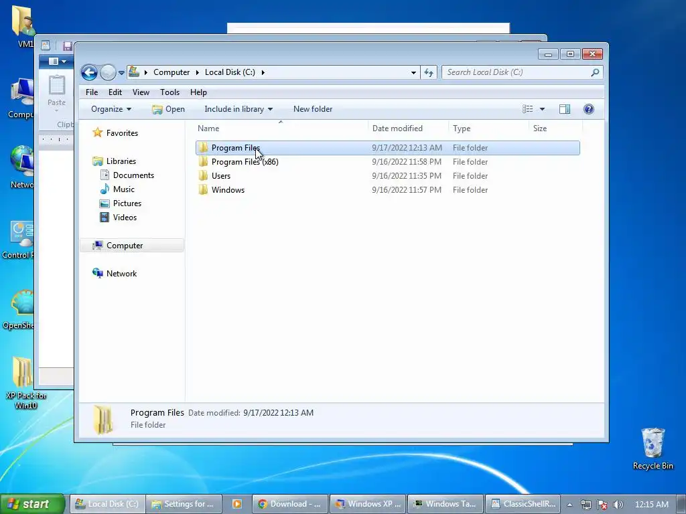This screenshot has width=686, height=514.
Task: Click the Forward navigation arrow
Action: (108, 72)
